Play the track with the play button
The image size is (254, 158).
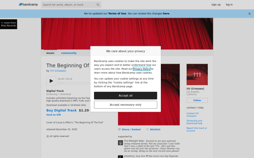click(x=51, y=81)
